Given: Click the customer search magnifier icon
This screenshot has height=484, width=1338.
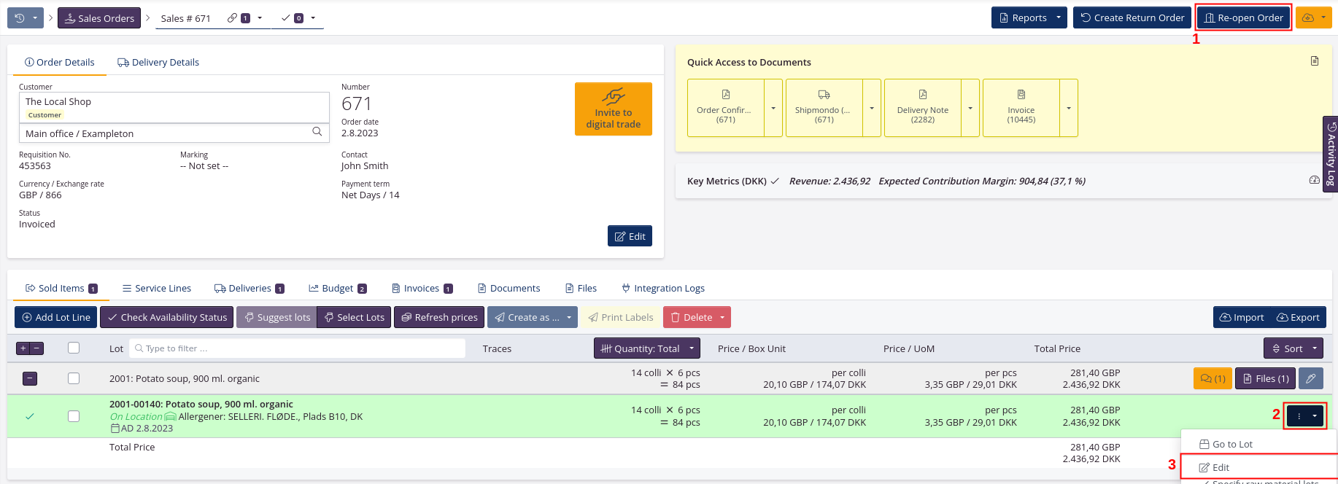Looking at the screenshot, I should pyautogui.click(x=317, y=132).
